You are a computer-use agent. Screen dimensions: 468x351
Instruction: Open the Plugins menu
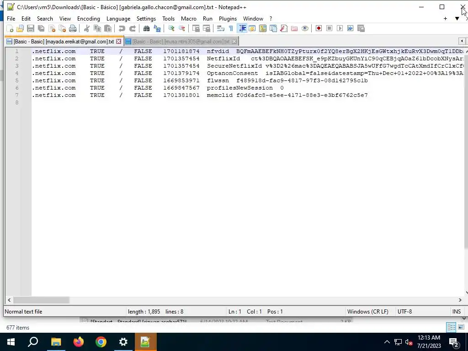point(228,18)
